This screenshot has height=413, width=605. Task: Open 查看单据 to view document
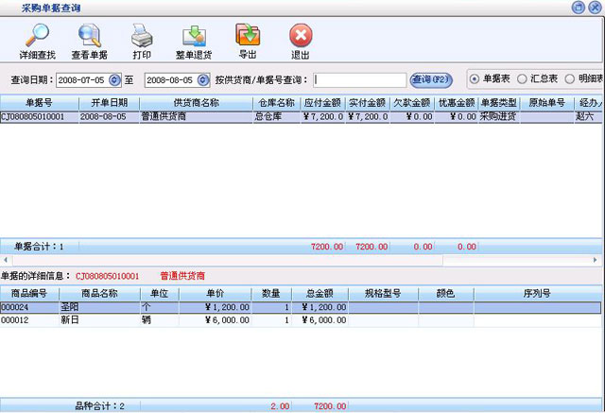click(90, 36)
